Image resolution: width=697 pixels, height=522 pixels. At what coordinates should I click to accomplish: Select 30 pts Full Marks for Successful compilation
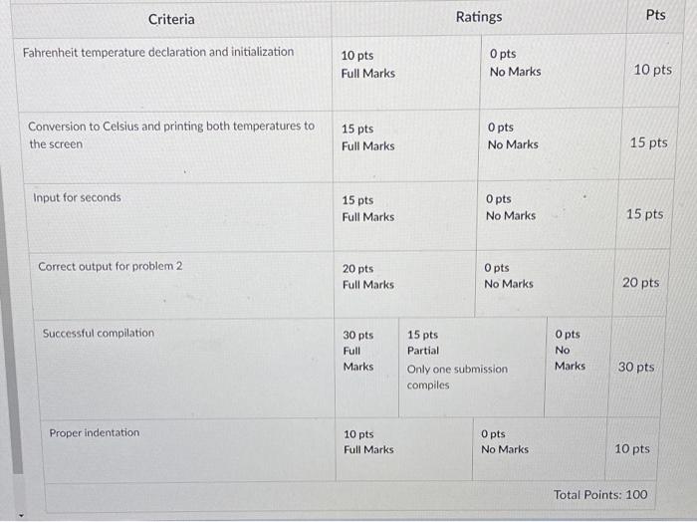pyautogui.click(x=358, y=351)
